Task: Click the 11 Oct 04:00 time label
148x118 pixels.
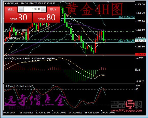Action: pyautogui.click(x=26, y=113)
